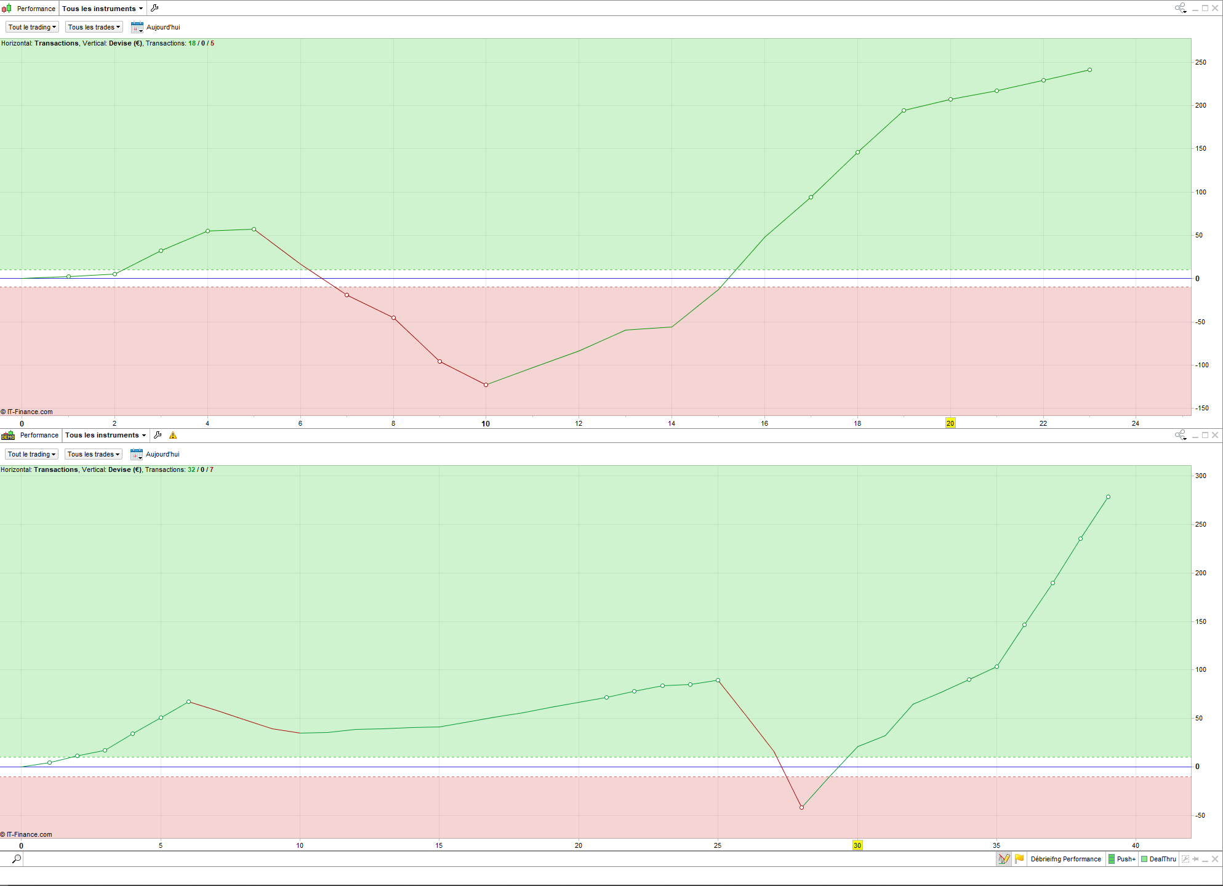
Task: Click the DealThru button
Action: point(1158,859)
